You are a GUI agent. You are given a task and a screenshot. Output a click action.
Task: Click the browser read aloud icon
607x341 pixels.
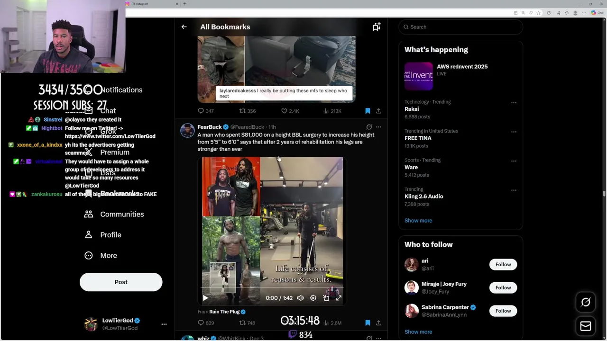click(532, 13)
